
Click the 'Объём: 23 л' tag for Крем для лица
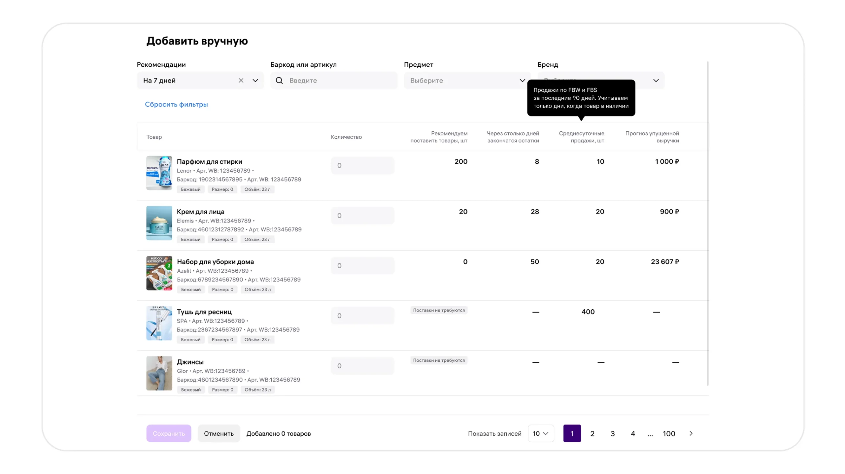tap(257, 239)
